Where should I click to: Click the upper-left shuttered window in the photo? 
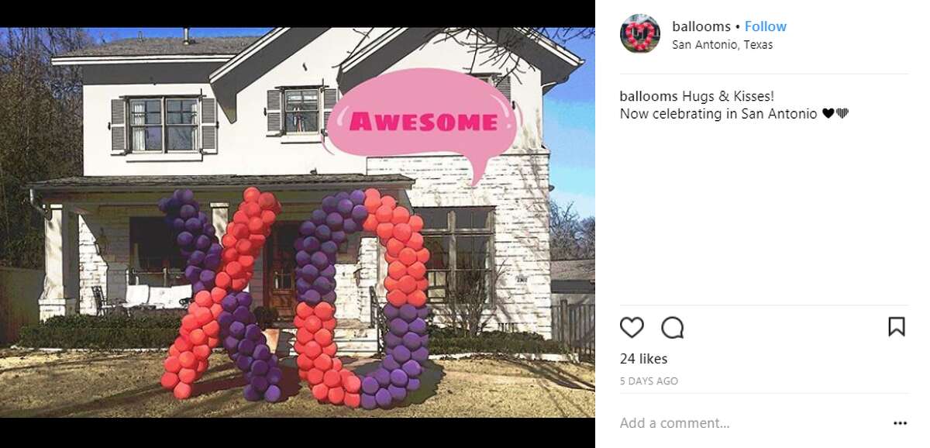click(164, 125)
